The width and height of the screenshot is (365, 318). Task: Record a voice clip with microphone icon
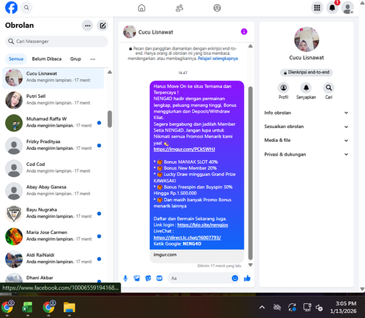(x=126, y=278)
